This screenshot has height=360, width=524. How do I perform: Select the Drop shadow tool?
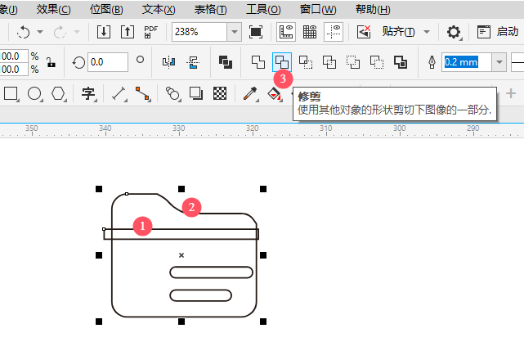[x=196, y=93]
